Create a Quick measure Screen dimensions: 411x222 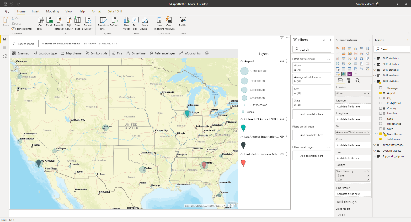coord(170,23)
